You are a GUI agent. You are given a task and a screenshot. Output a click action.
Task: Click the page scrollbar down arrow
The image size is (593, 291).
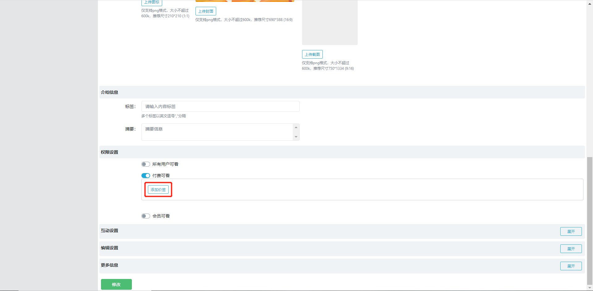[590, 288]
